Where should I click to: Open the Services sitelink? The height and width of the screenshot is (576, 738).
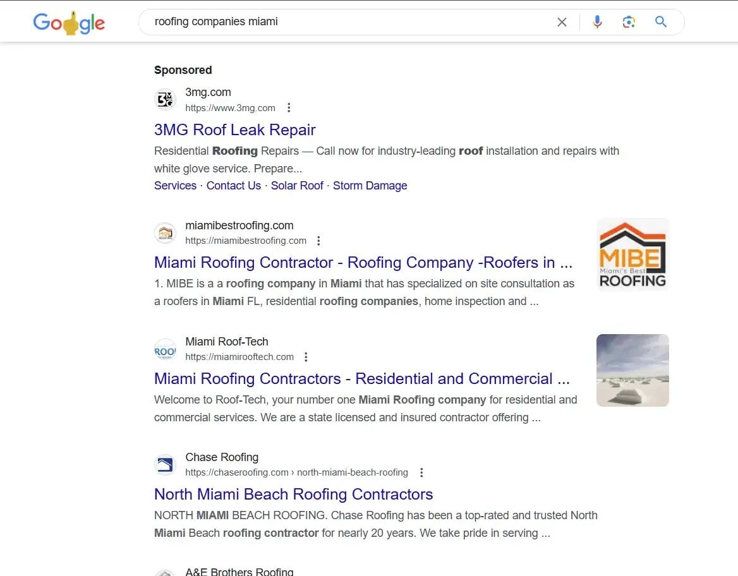pyautogui.click(x=175, y=186)
